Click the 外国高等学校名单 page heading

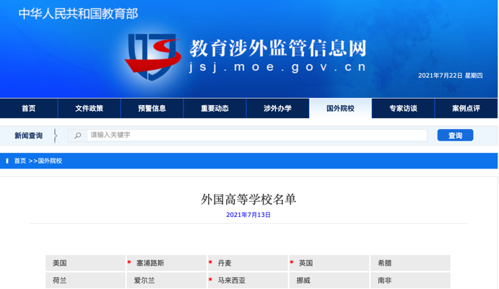(x=248, y=199)
